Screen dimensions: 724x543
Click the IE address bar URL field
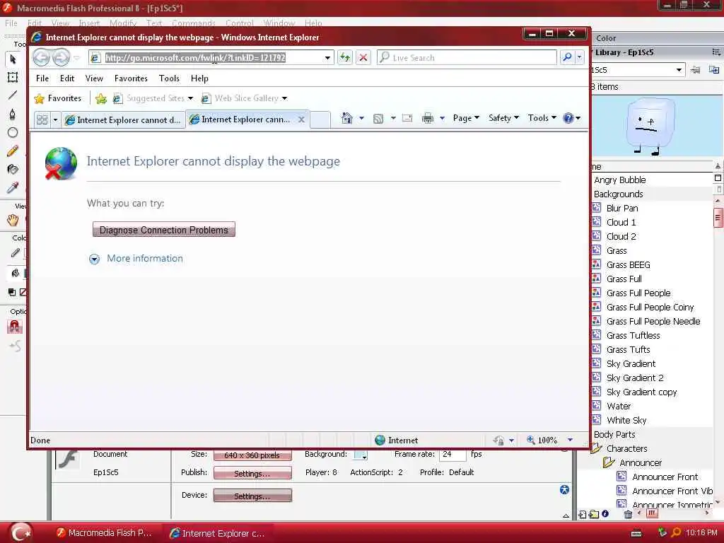tap(210, 58)
